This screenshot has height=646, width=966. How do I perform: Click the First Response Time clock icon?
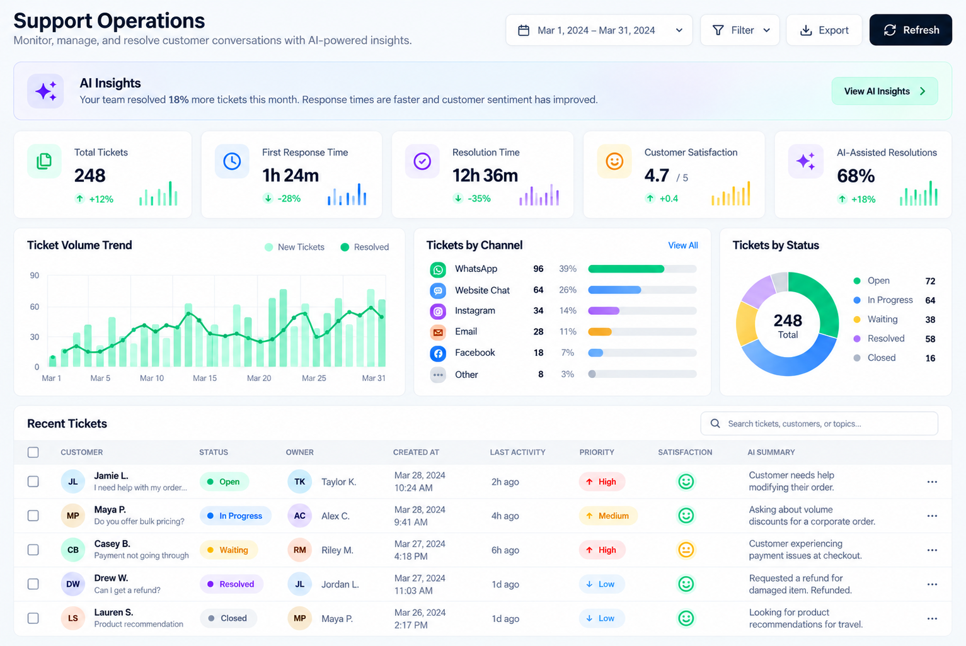click(232, 161)
